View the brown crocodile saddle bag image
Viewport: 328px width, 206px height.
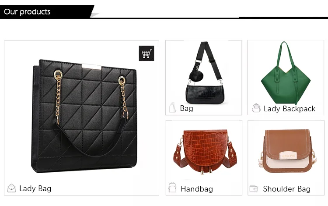coord(206,152)
